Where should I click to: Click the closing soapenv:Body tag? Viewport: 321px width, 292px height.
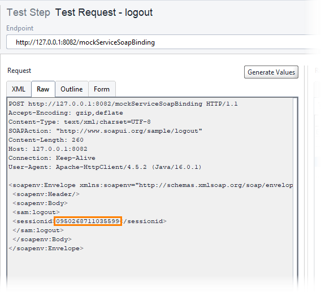tap(42, 239)
